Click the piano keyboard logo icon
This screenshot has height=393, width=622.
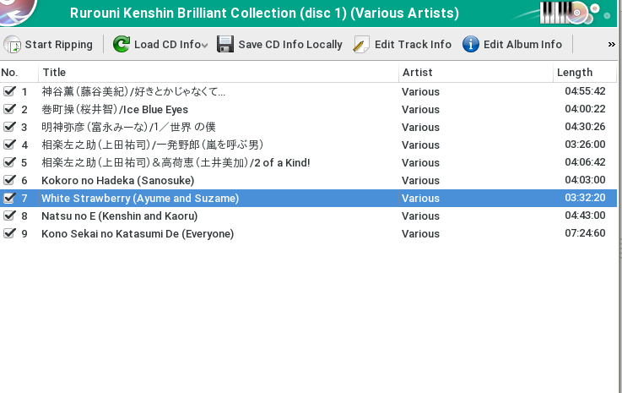pyautogui.click(x=559, y=12)
